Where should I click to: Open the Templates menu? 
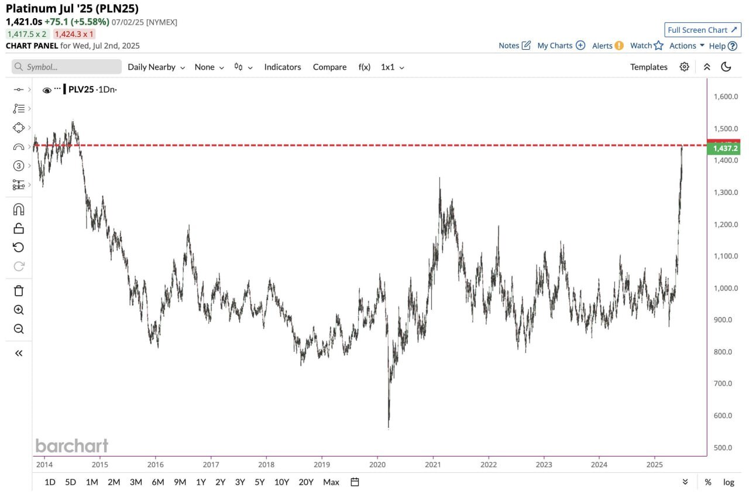point(648,67)
